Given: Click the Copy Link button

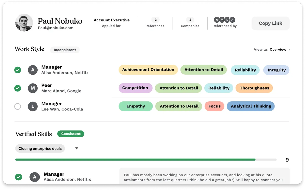Looking at the screenshot, I should coord(270,23).
